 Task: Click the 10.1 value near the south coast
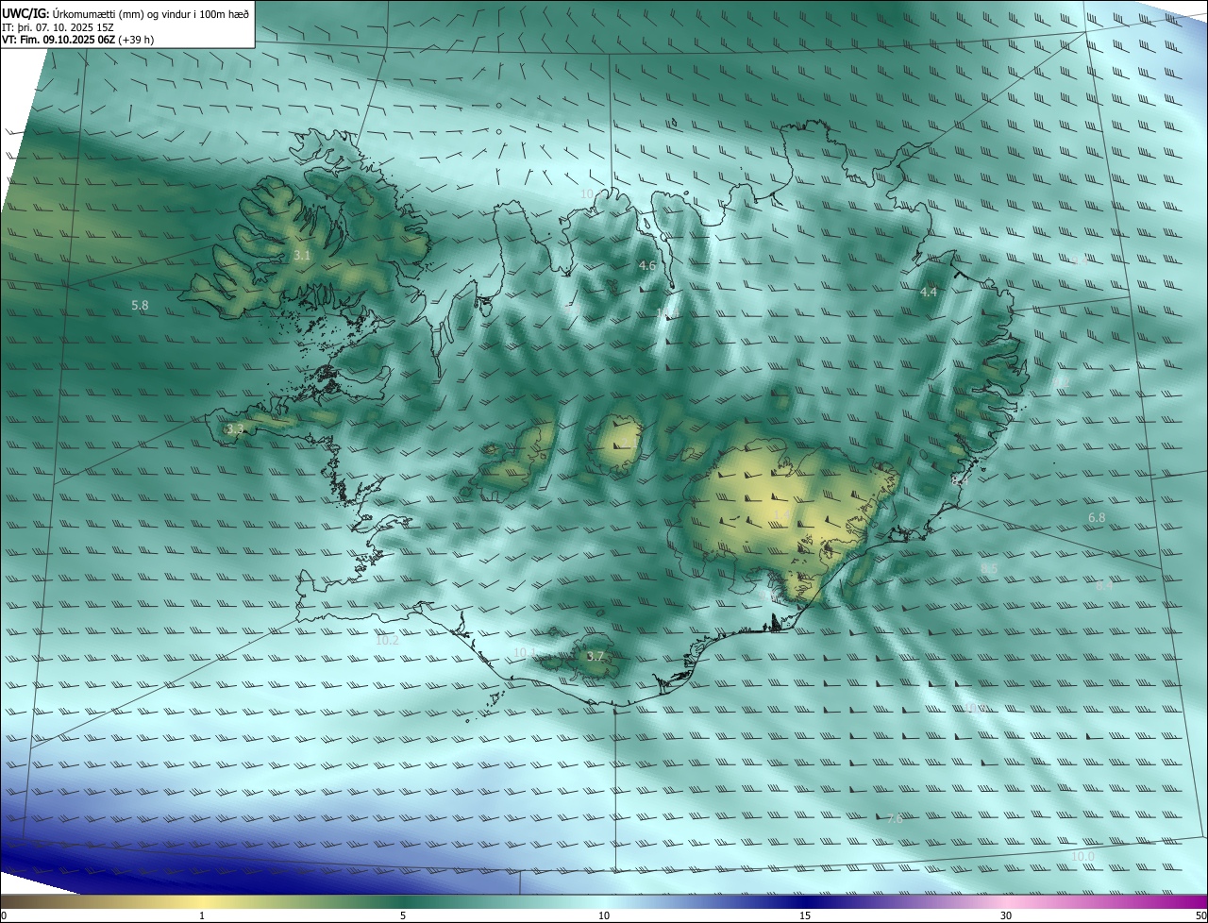click(526, 652)
